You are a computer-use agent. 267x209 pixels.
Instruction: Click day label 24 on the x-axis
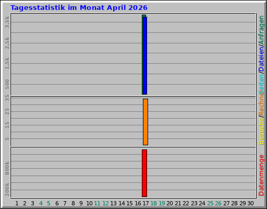tap(202, 203)
